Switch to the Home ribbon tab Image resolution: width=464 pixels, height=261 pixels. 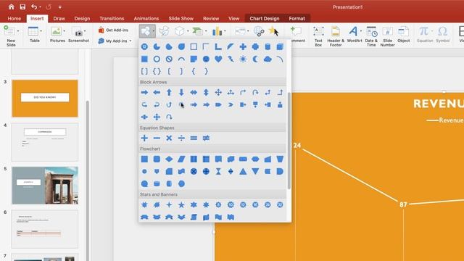tap(14, 18)
